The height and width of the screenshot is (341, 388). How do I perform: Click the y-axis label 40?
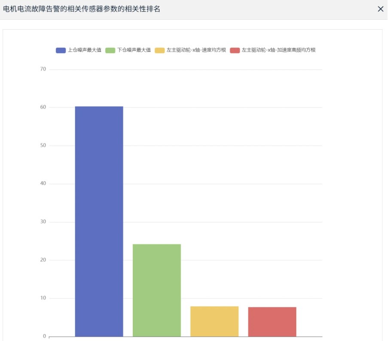point(43,184)
